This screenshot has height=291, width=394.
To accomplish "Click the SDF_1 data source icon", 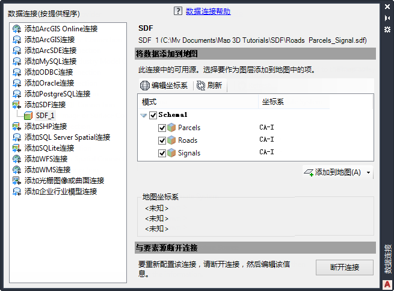I will click(x=28, y=116).
